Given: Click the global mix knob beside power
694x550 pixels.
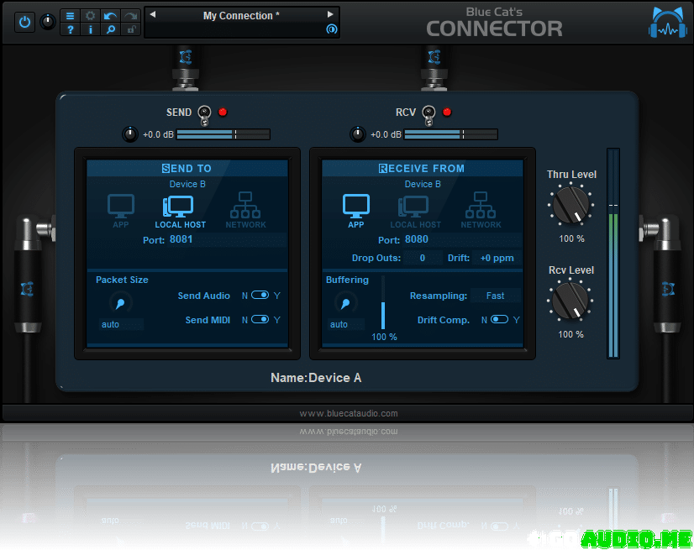Looking at the screenshot, I should (x=48, y=22).
